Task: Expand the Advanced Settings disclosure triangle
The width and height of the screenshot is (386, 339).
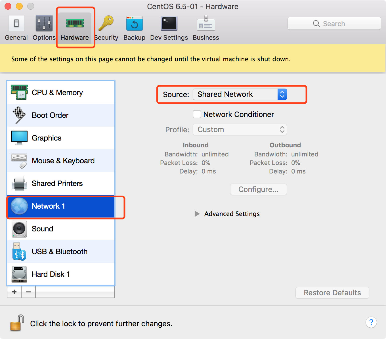Action: (197, 214)
